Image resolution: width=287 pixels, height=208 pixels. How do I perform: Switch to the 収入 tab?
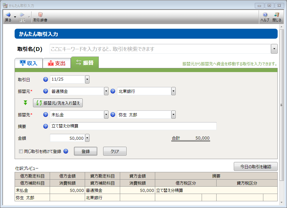coord(29,63)
